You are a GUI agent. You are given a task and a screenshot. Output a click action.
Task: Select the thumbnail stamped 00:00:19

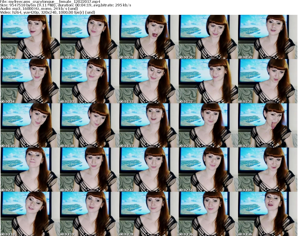90,37
